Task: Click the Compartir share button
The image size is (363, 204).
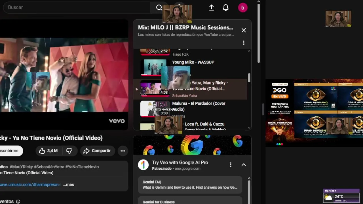Action: [98, 151]
